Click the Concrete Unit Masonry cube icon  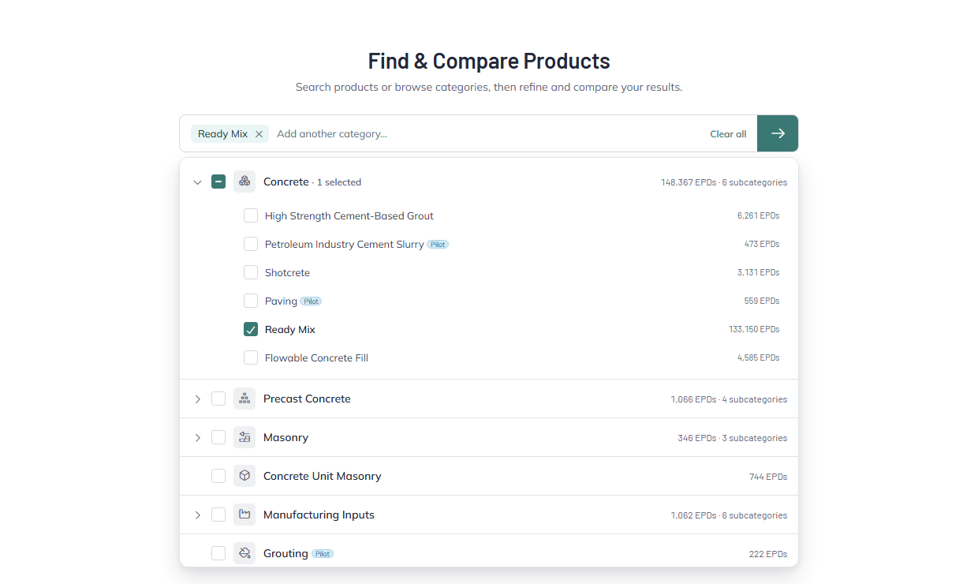tap(244, 476)
